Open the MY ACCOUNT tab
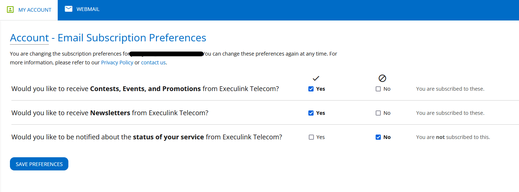The height and width of the screenshot is (192, 519). tap(29, 10)
